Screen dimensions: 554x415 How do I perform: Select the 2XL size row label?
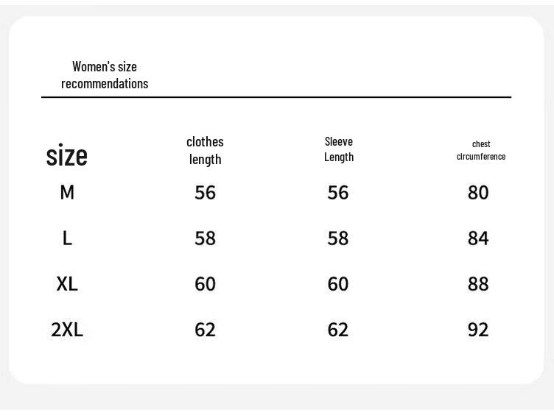[67, 330]
